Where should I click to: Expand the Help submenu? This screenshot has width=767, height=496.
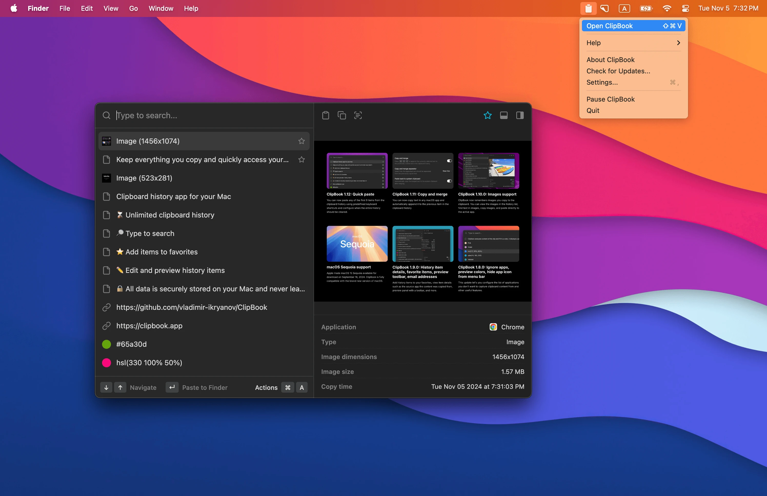coord(633,43)
